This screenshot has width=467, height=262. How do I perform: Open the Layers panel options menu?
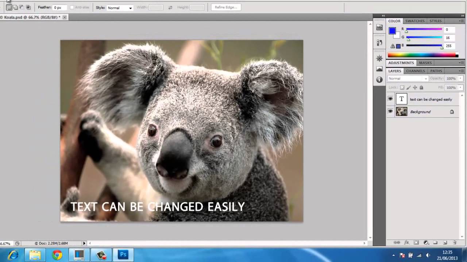point(461,71)
